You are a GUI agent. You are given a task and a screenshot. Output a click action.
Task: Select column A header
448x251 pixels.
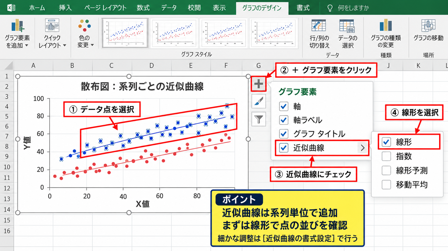click(33, 66)
